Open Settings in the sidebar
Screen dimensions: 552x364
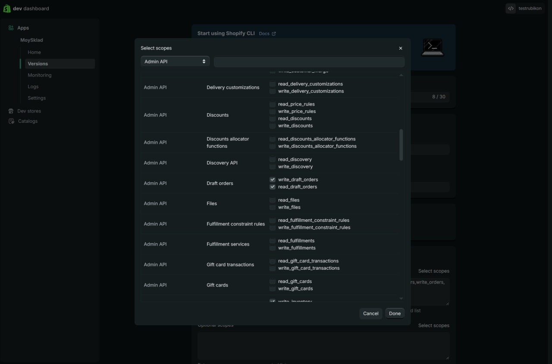click(x=37, y=98)
